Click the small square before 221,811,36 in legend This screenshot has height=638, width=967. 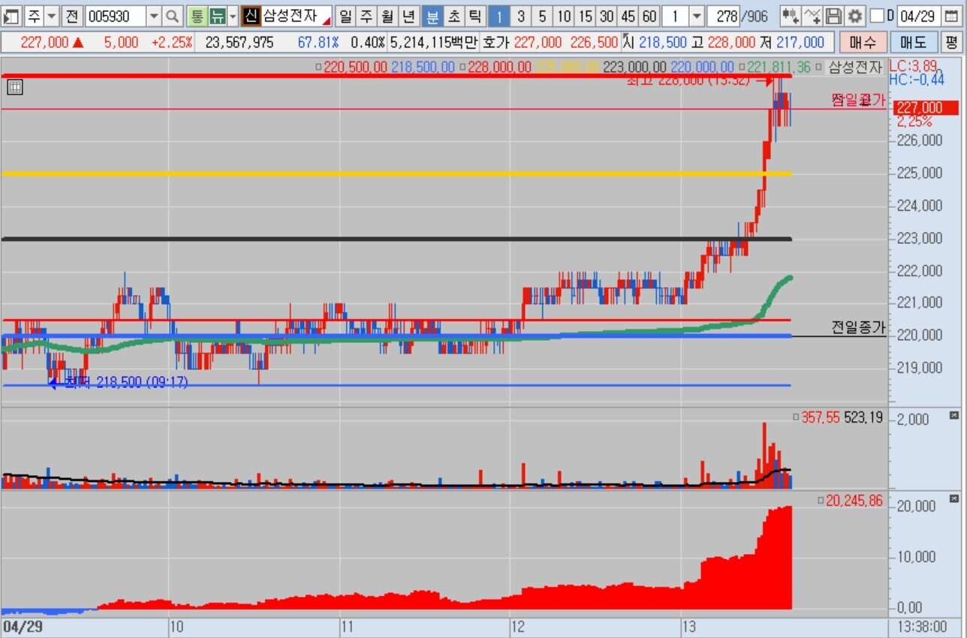coord(742,68)
